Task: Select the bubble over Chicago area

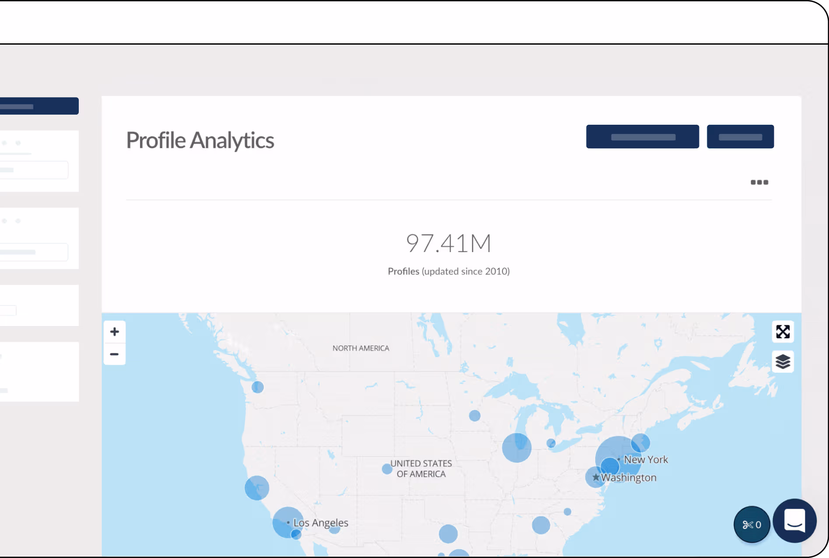Action: pos(517,448)
